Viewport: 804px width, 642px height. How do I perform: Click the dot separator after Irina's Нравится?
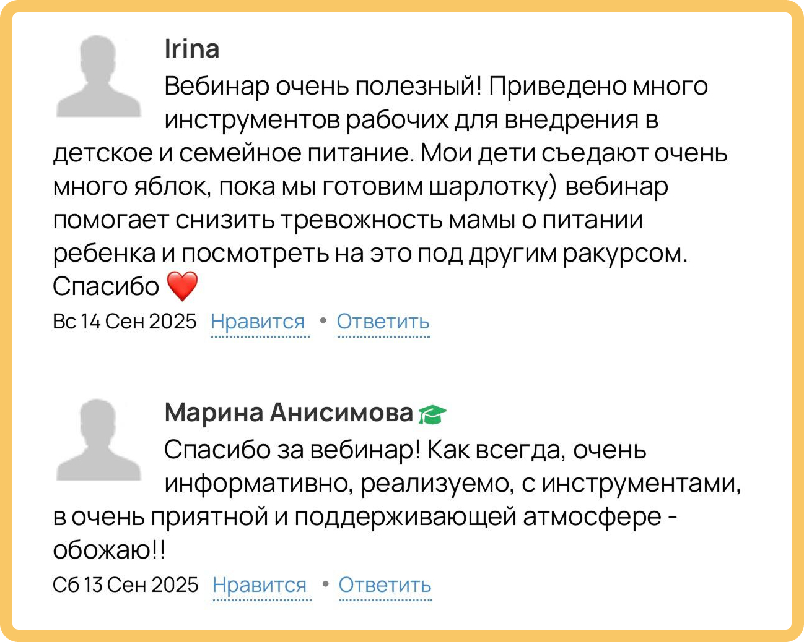click(323, 320)
